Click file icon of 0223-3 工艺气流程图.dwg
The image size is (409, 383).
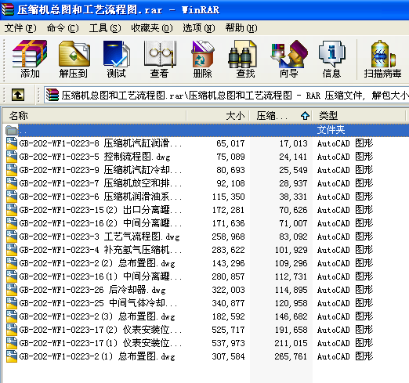coord(12,237)
